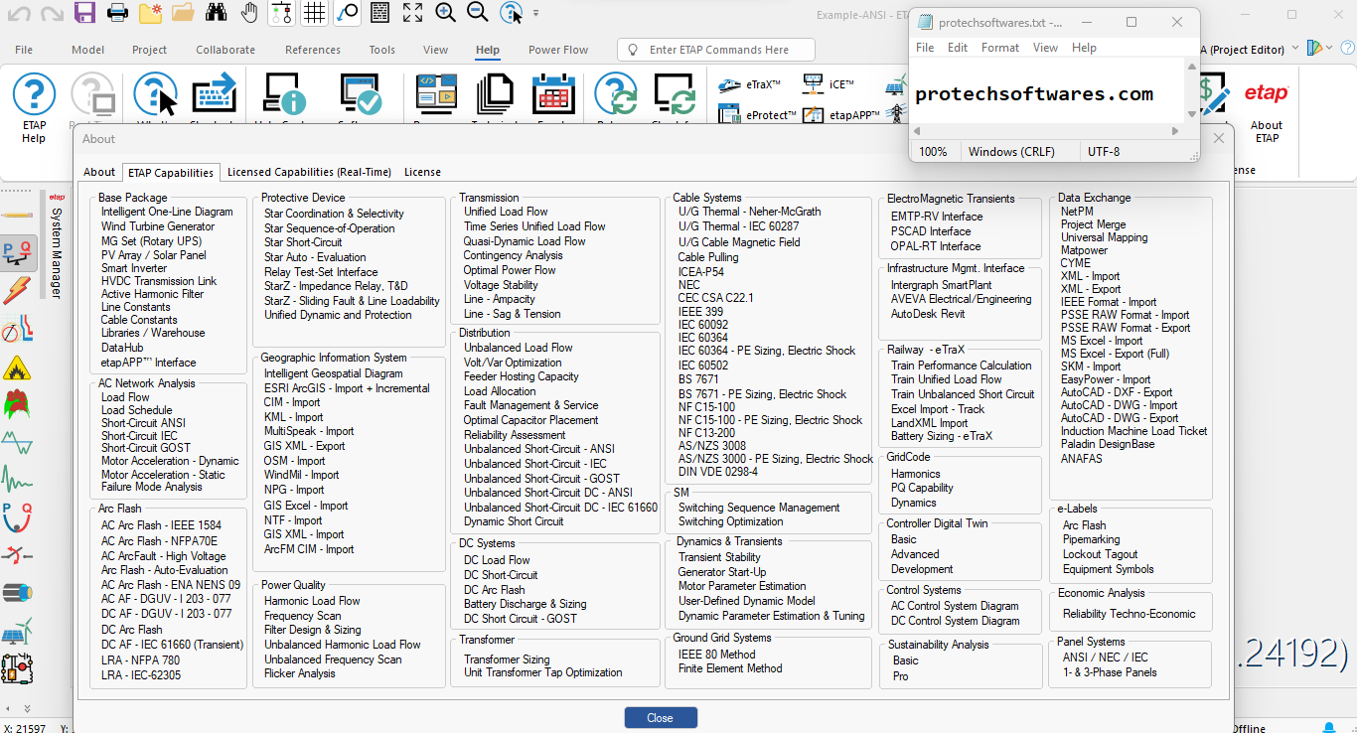Viewport: 1357px width, 733px height.
Task: Select the Edit mode pencil icon in sidebar
Action: point(19,215)
